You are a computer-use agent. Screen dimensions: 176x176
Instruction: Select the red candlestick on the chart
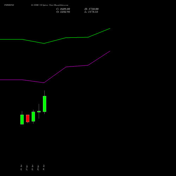tap(28, 118)
